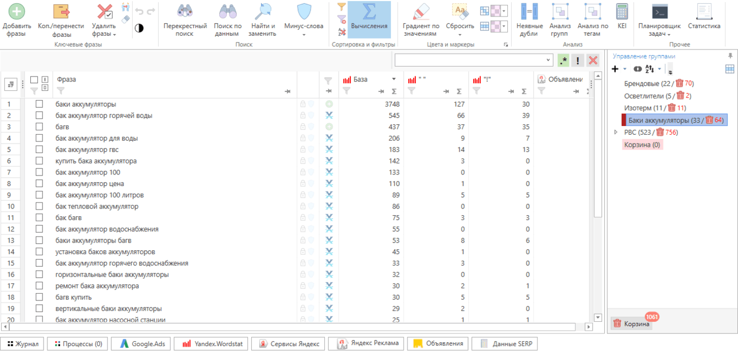Image resolution: width=738 pixels, height=351 pixels.
Task: Select the Осветлители group
Action: click(657, 95)
